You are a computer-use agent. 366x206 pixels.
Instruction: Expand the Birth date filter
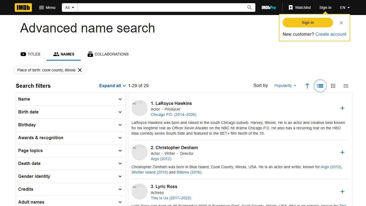point(70,112)
